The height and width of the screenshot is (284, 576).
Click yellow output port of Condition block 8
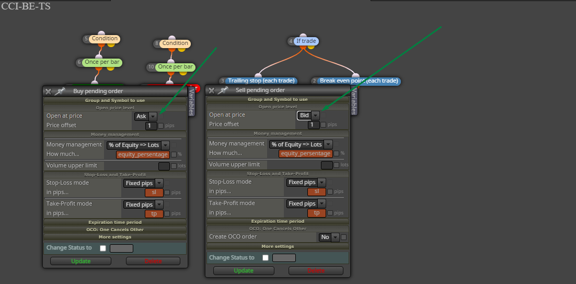coord(181,50)
